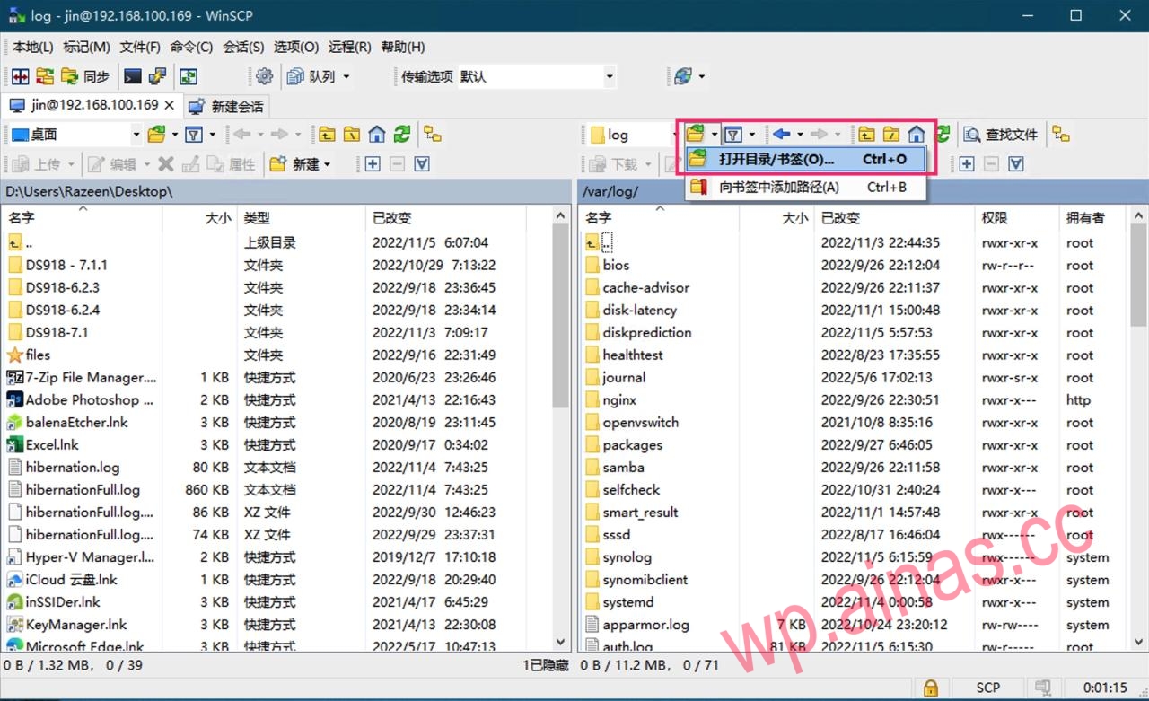Sort remote files by 权限 column header
The width and height of the screenshot is (1149, 701).
click(x=1016, y=218)
